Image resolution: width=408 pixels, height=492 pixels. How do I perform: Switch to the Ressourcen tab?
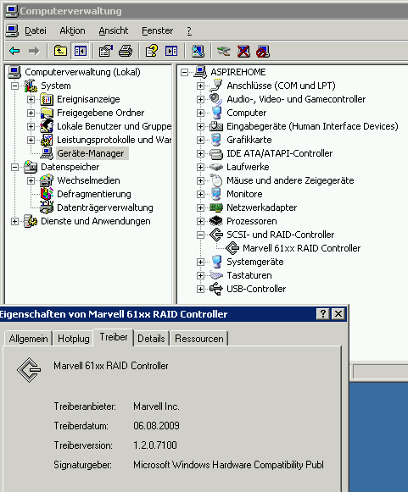point(199,339)
